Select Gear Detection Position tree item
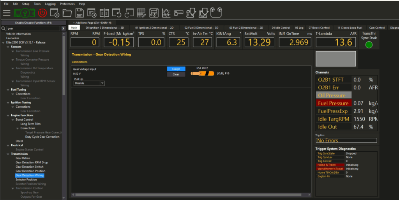 tap(30, 171)
